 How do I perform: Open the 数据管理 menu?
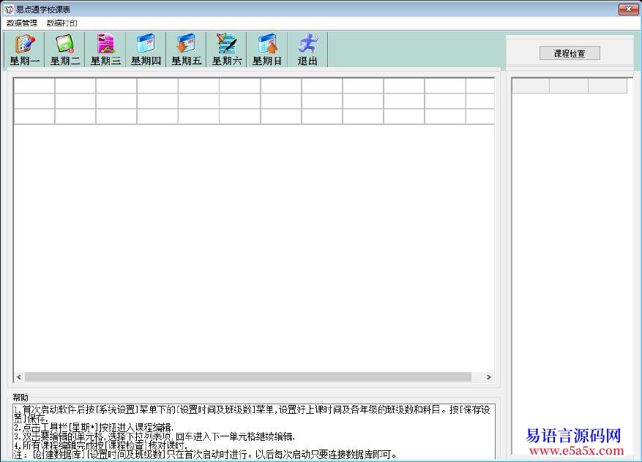tap(22, 23)
